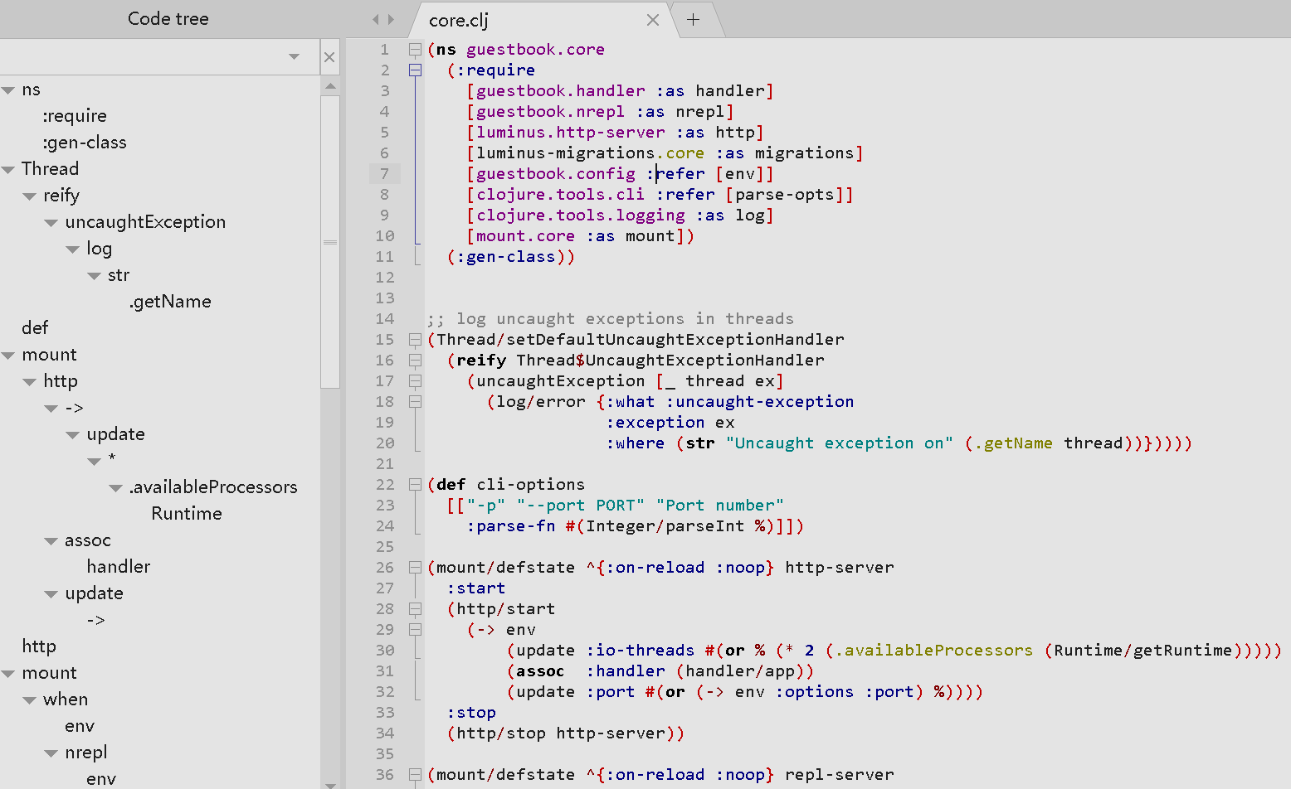Image resolution: width=1291 pixels, height=789 pixels.
Task: Fold the http-server defstate at line 26
Action: coord(416,568)
